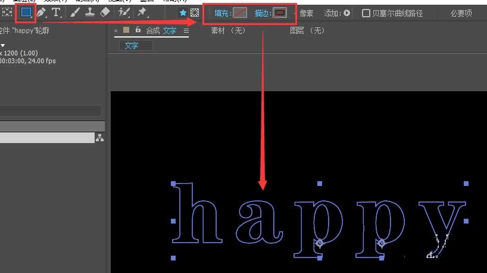487x273 pixels.
Task: Select the Pen tool
Action: (41, 13)
